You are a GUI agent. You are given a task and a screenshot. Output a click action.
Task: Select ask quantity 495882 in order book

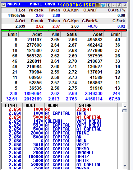(x=95, y=40)
